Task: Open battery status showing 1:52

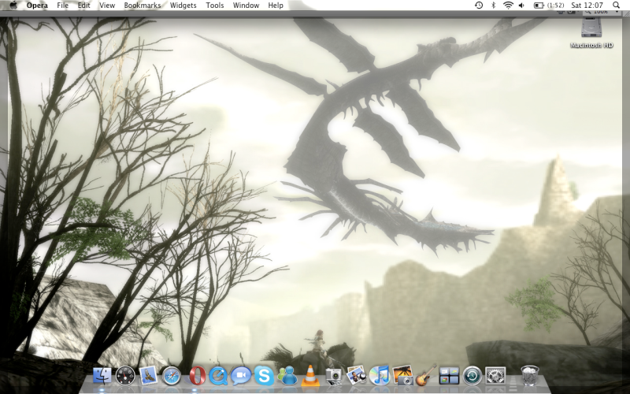Action: tap(549, 6)
